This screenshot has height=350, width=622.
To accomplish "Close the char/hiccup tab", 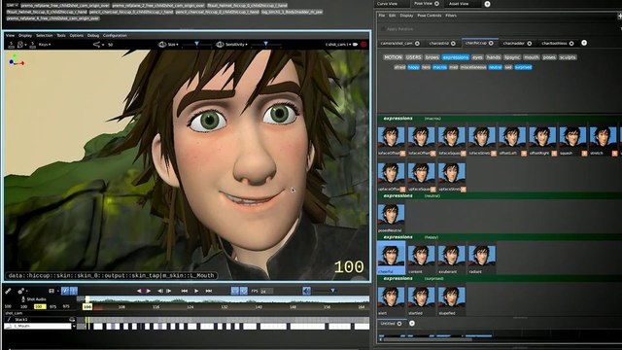I will tap(491, 43).
